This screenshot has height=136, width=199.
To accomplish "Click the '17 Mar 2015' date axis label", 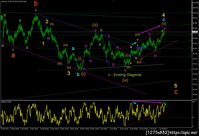I will point(4,129).
